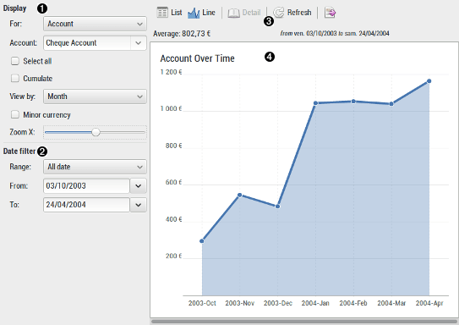Open the For dropdown showing Account
The width and height of the screenshot is (459, 325).
point(95,24)
